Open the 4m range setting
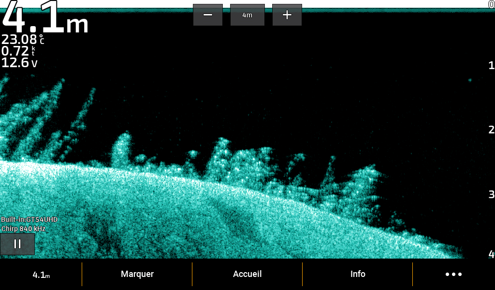The height and width of the screenshot is (290, 495). [x=247, y=15]
